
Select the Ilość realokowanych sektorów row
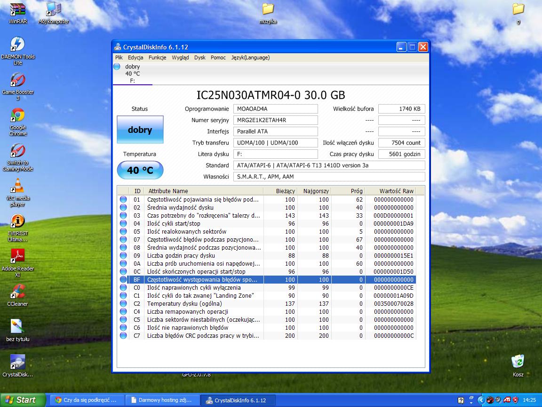266,232
